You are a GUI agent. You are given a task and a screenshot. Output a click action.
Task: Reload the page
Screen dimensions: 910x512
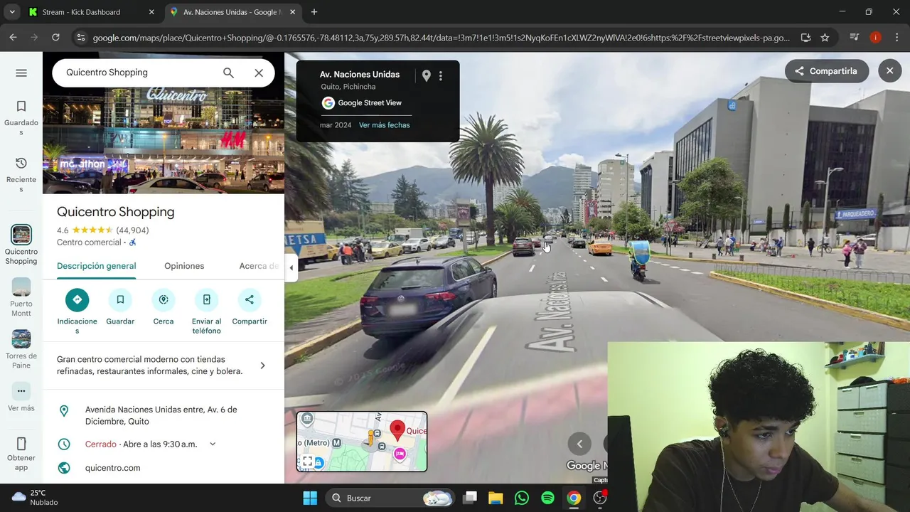tap(55, 38)
